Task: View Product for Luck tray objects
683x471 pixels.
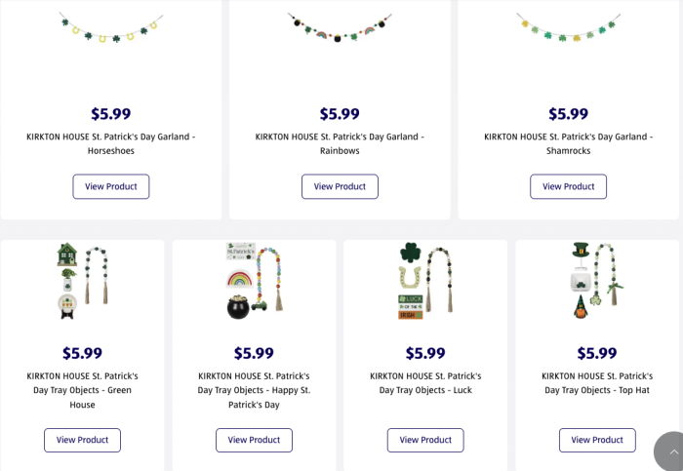Action: coord(425,440)
